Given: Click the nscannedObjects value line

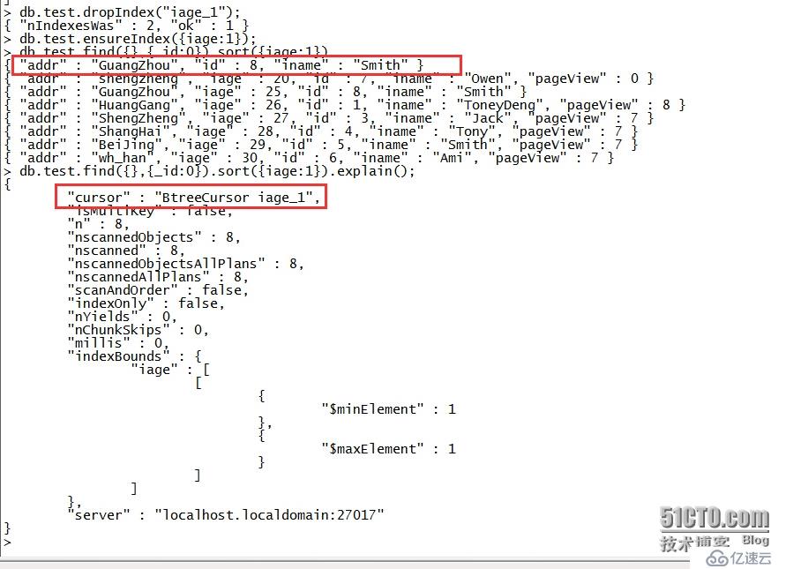Looking at the screenshot, I should [153, 237].
